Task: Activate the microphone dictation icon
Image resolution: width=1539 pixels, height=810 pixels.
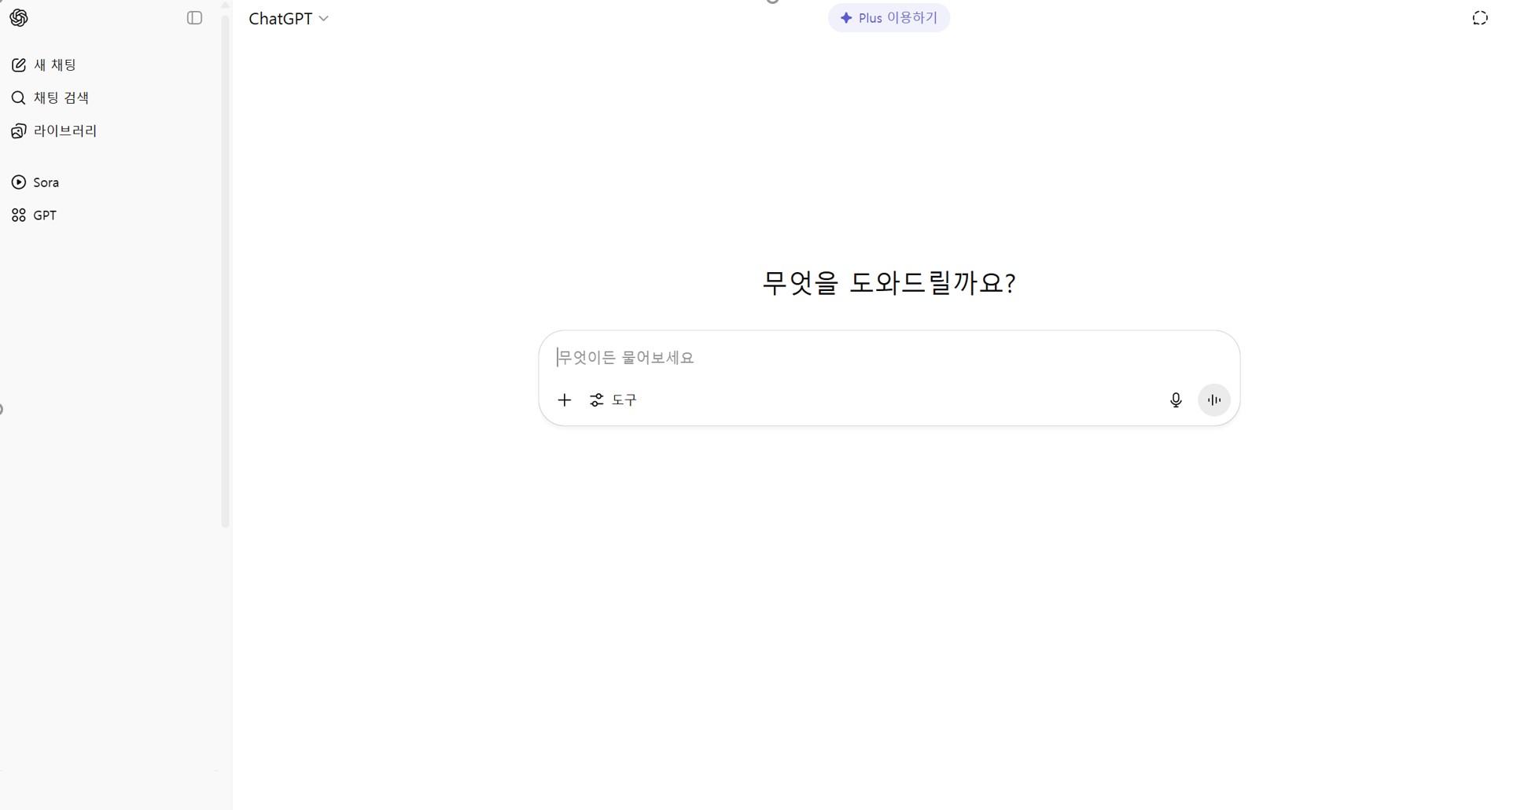Action: pyautogui.click(x=1176, y=399)
